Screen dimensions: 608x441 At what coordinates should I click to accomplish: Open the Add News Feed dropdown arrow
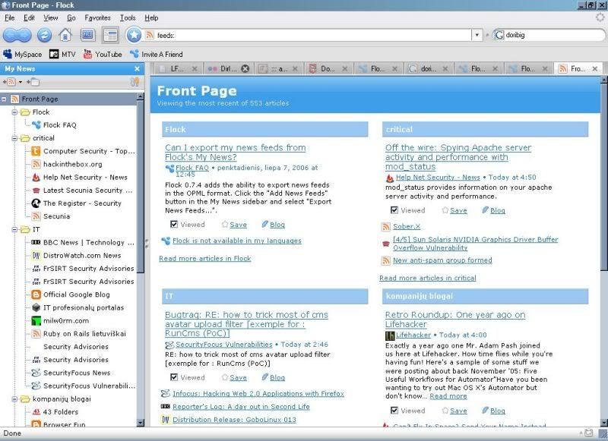click(x=21, y=82)
